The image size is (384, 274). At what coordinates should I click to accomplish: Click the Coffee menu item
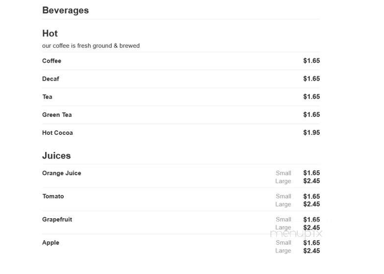52,61
